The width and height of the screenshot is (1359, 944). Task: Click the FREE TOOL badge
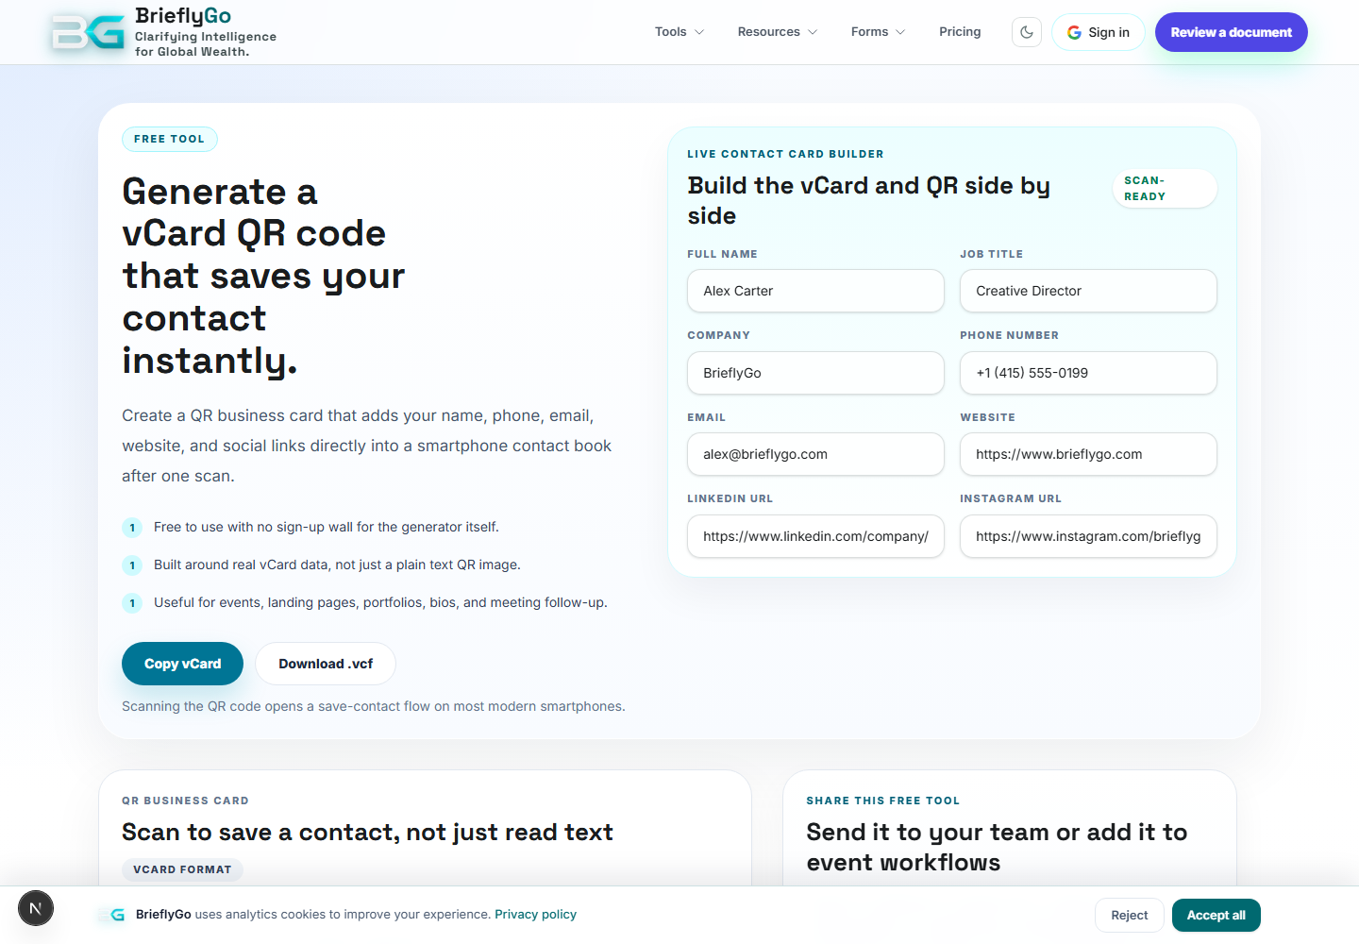(170, 139)
